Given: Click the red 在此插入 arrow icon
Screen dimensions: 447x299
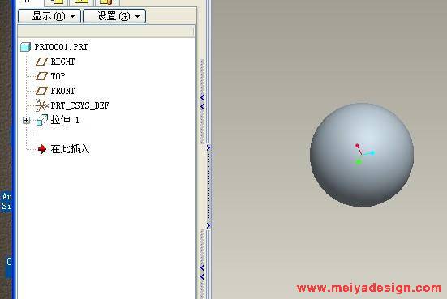Looking at the screenshot, I should coord(42,149).
